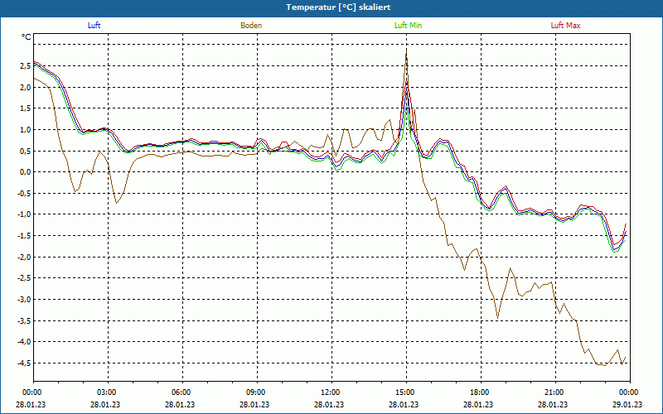Click the 03:00 time axis label

[106, 392]
